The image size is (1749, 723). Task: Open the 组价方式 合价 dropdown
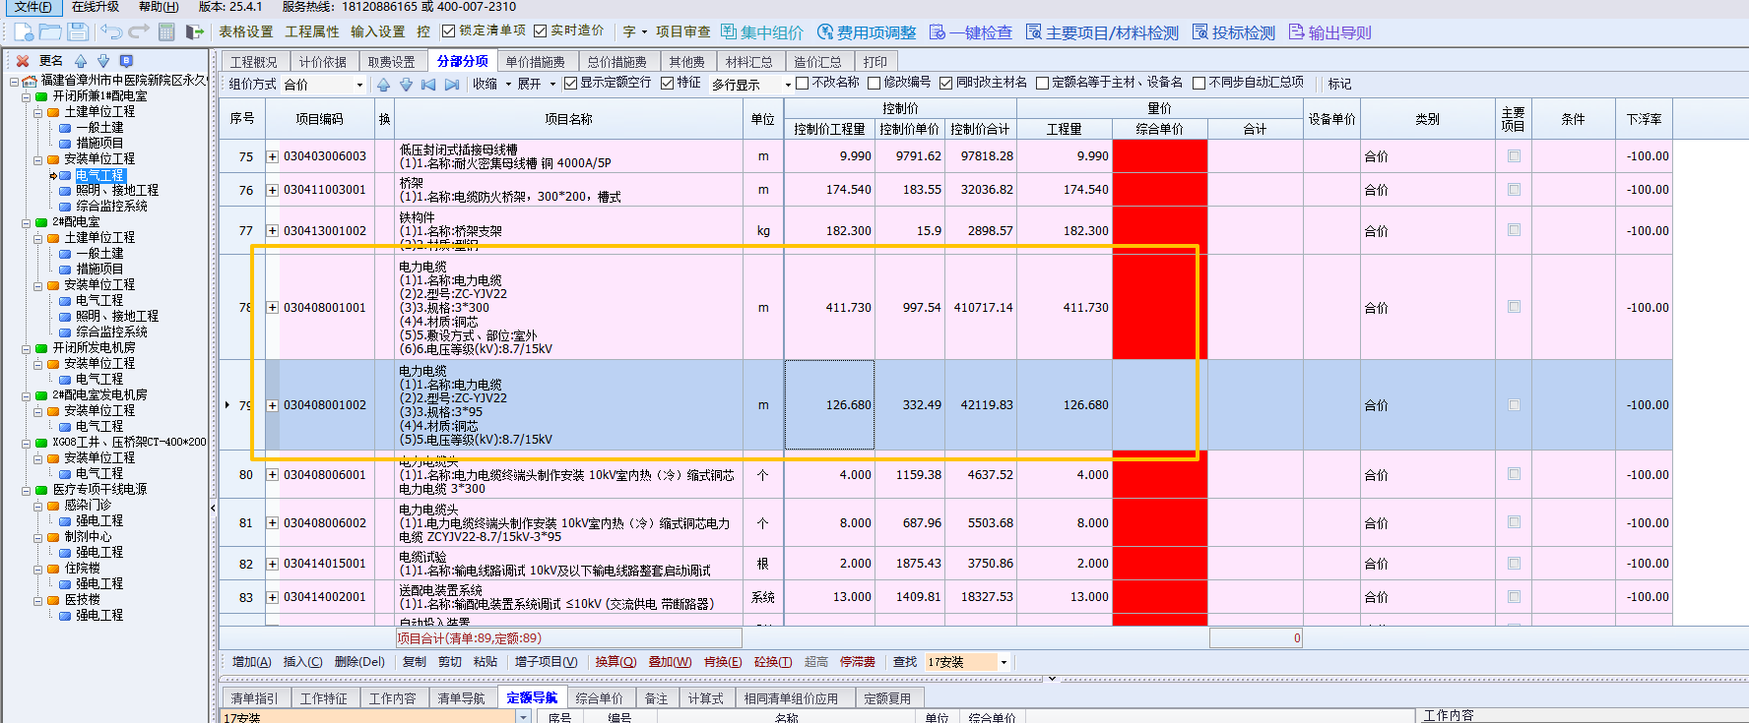click(x=359, y=85)
